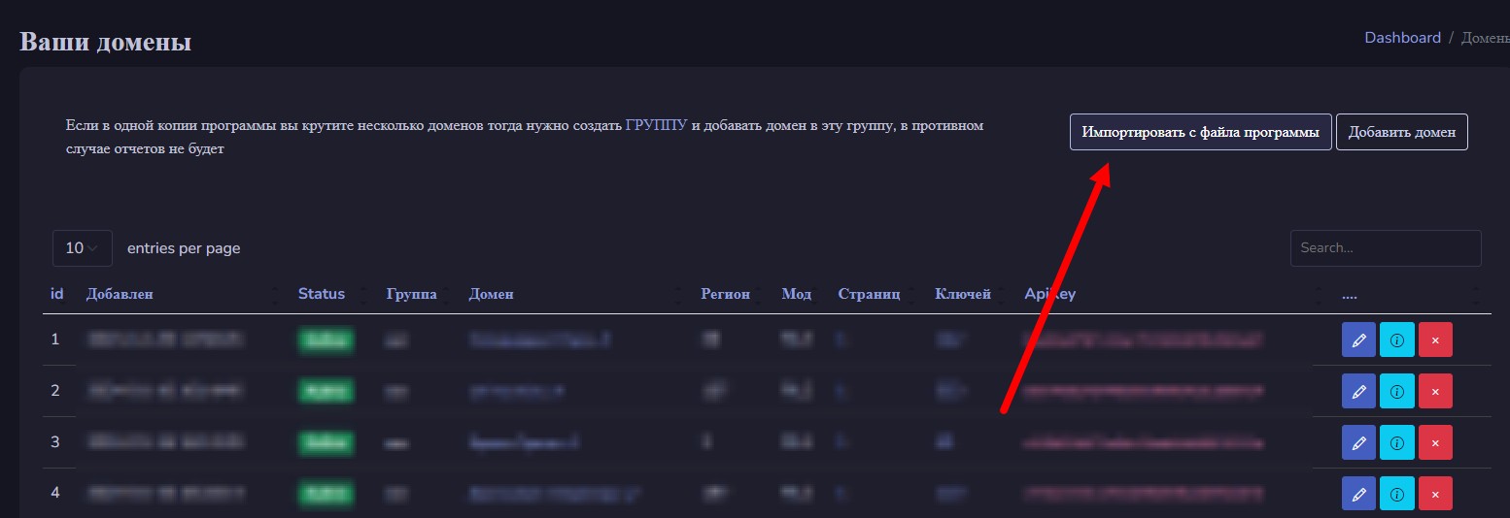The height and width of the screenshot is (518, 1510).
Task: Click the Добавить домен button
Action: click(x=1401, y=133)
